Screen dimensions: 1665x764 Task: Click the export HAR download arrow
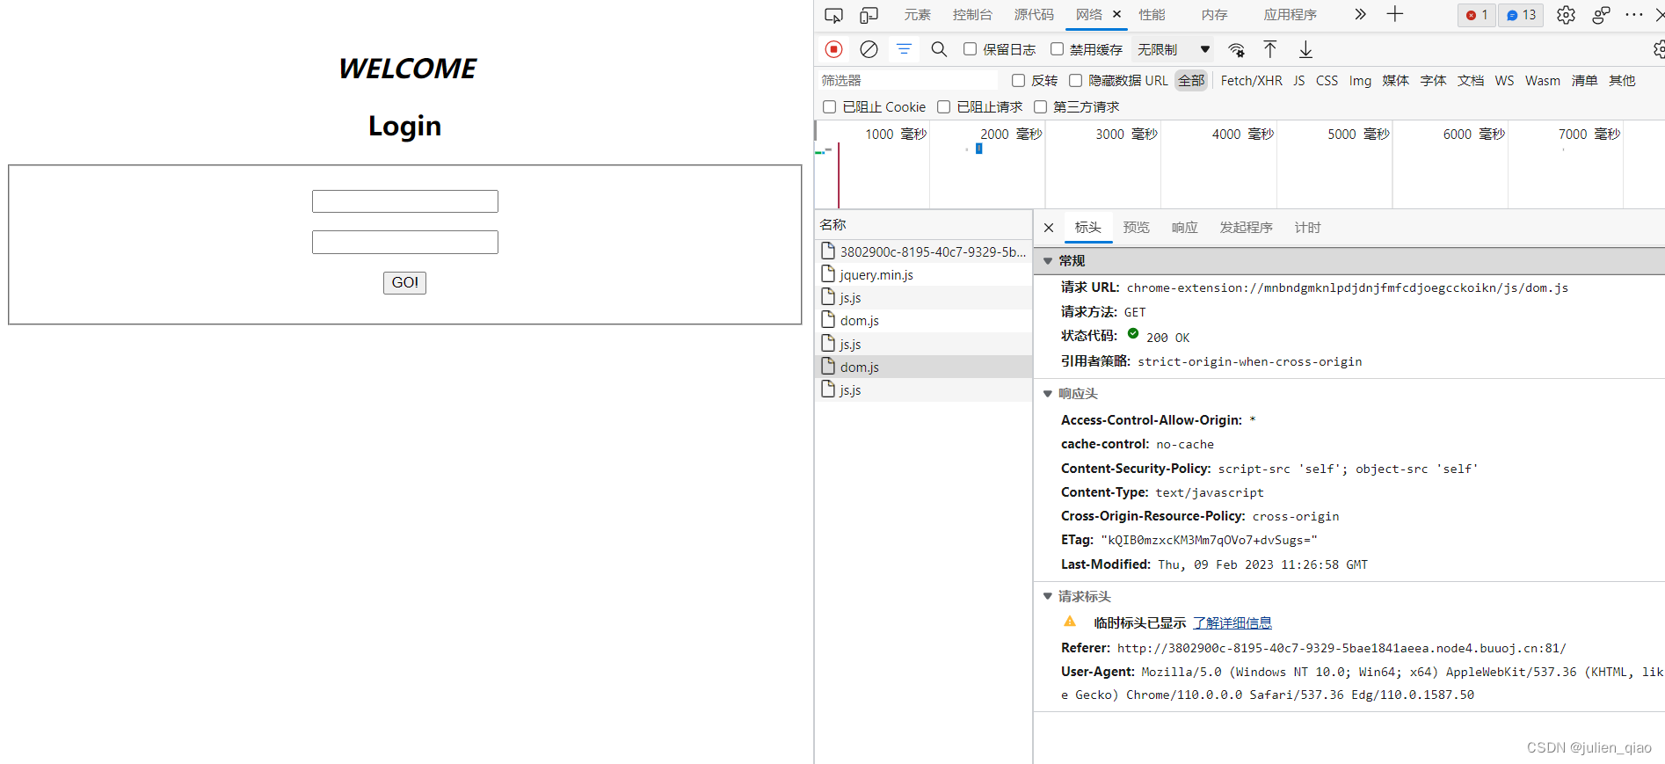pos(1305,49)
